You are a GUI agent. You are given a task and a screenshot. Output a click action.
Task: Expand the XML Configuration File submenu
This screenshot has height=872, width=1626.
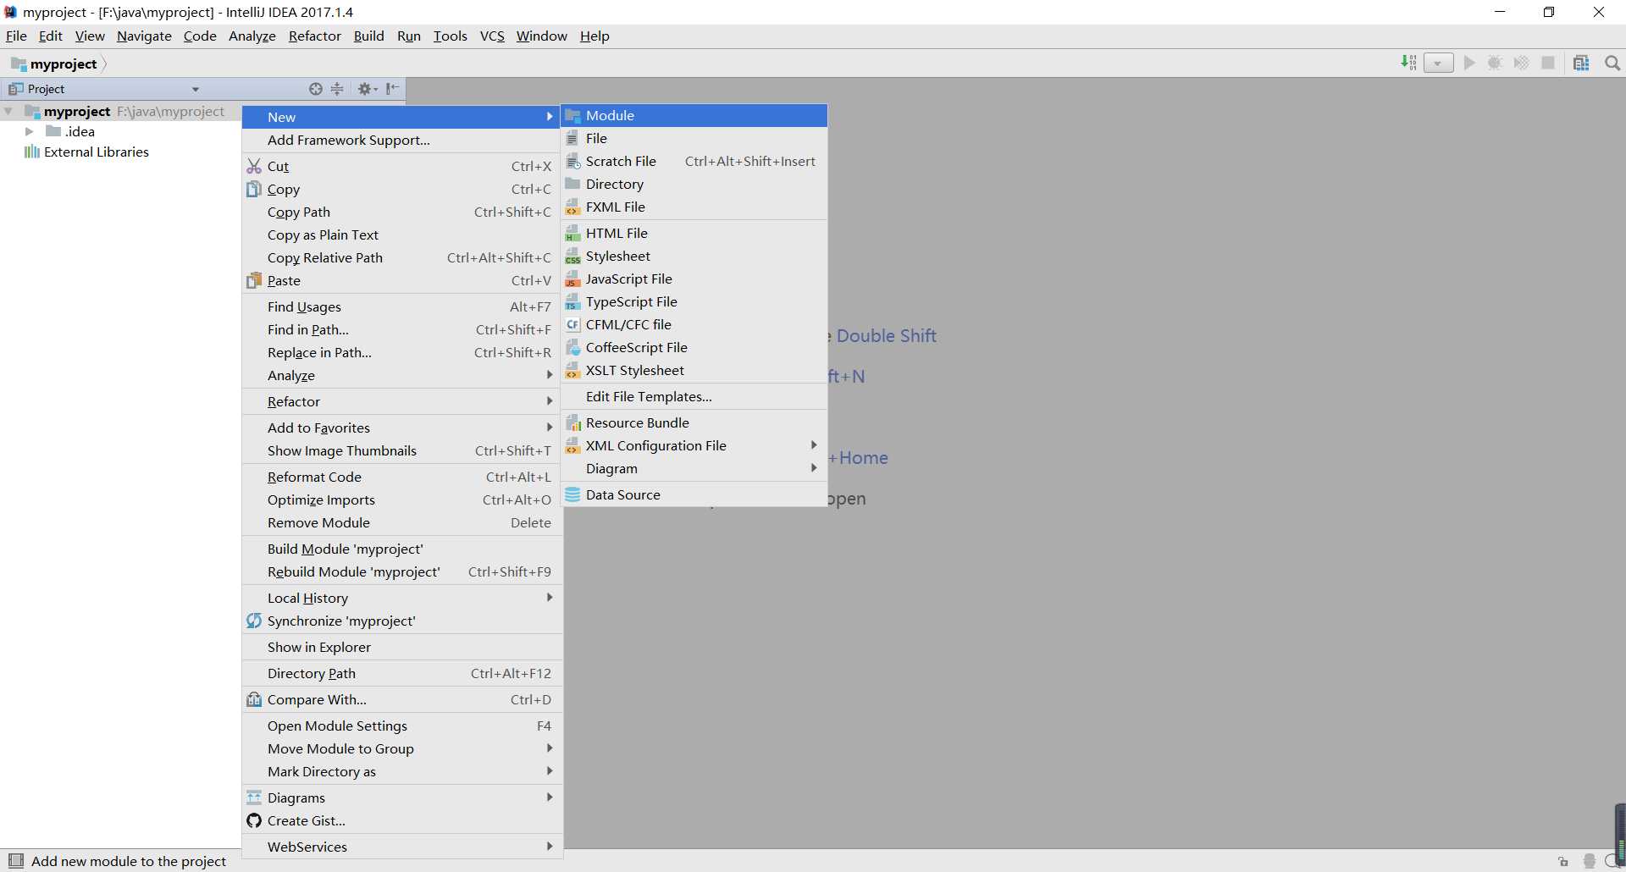click(694, 446)
